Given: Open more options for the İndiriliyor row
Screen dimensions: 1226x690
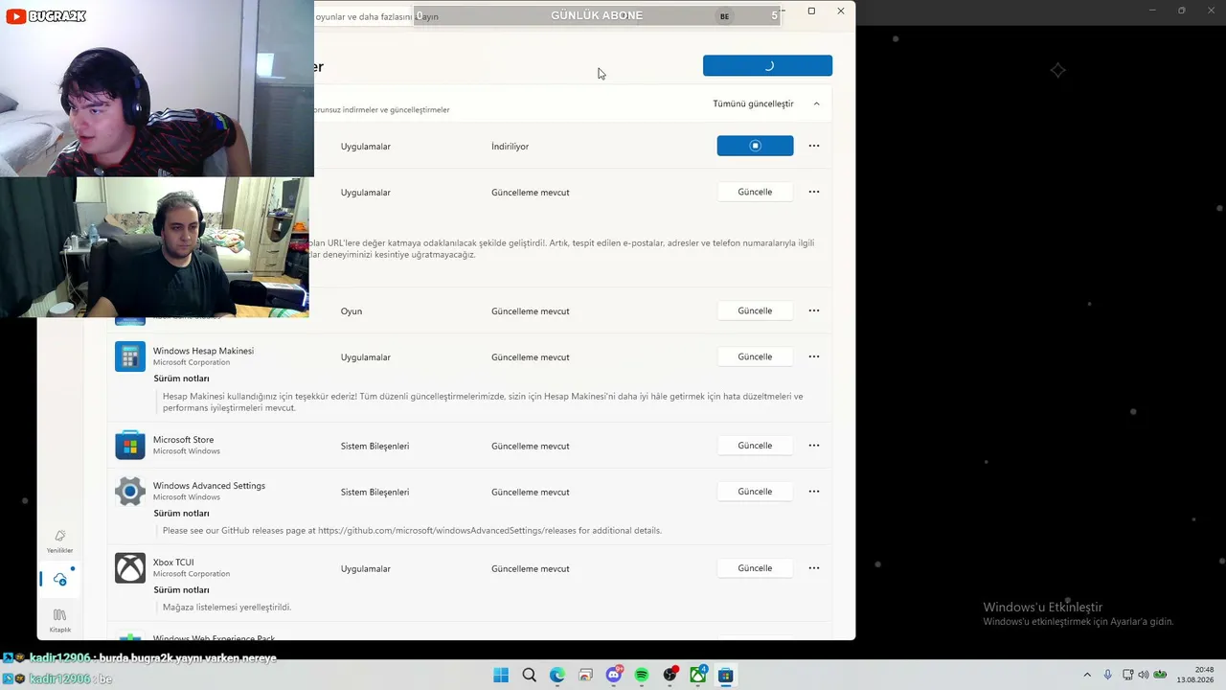Looking at the screenshot, I should click(x=814, y=146).
